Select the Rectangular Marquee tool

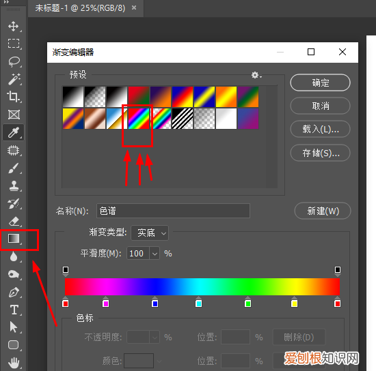coord(14,44)
